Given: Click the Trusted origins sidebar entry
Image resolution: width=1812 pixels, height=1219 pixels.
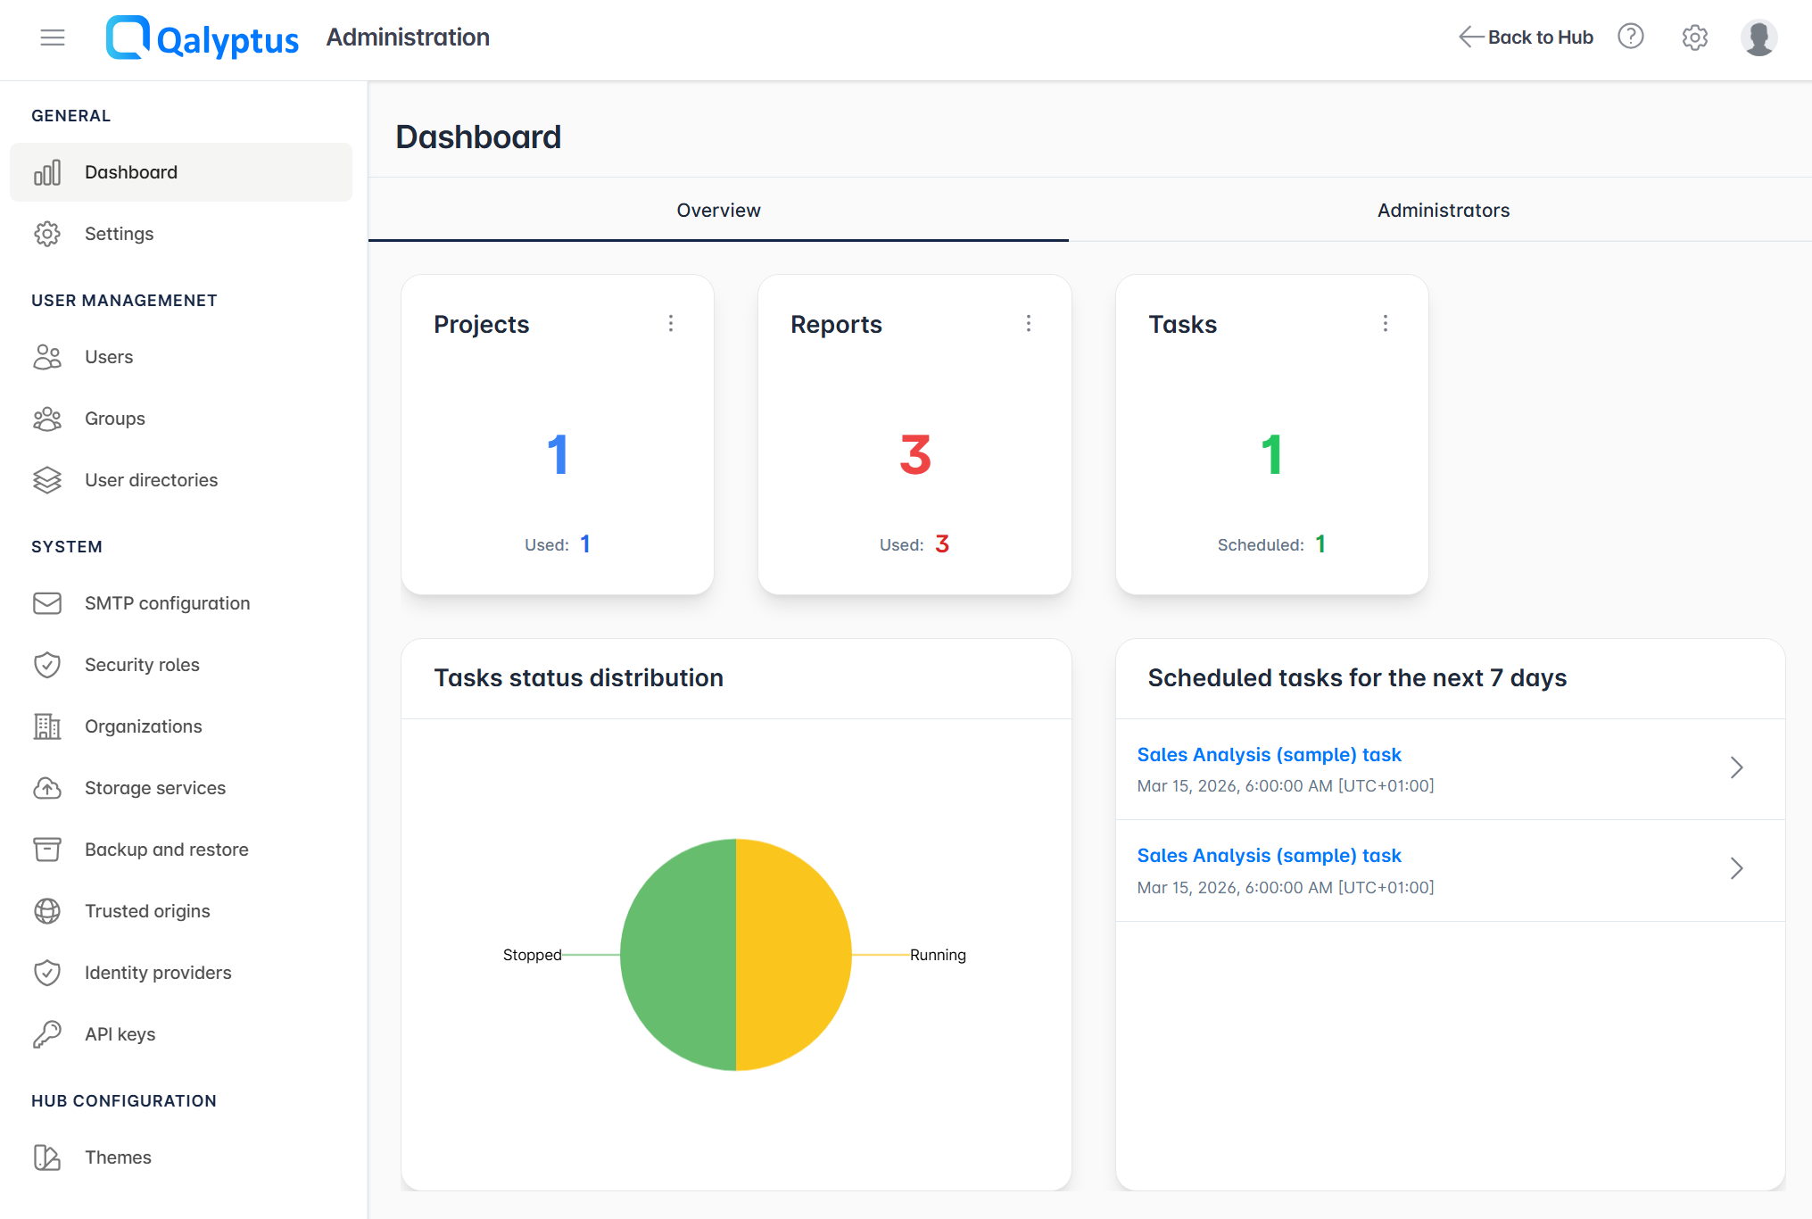Looking at the screenshot, I should click(x=147, y=910).
